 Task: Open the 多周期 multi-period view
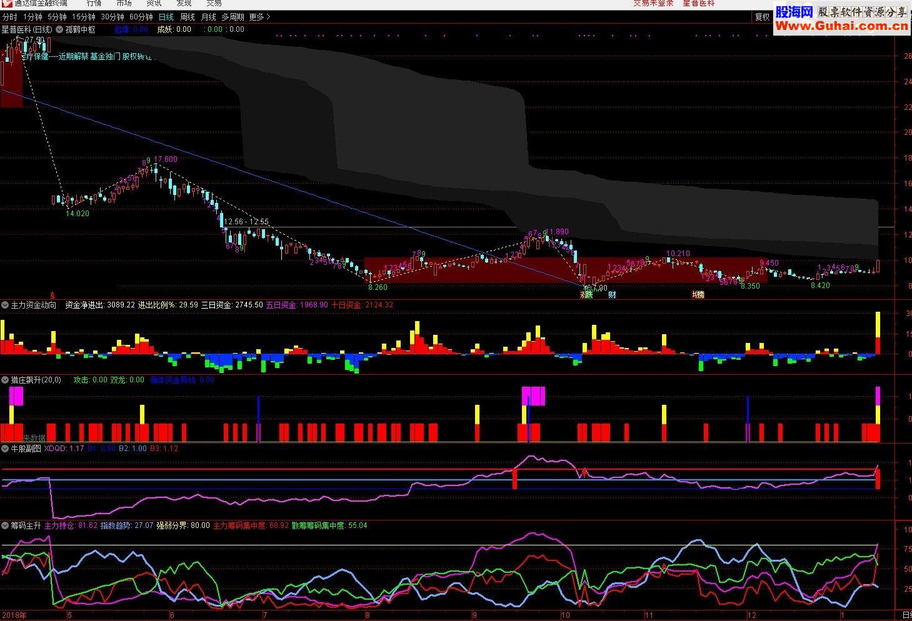(x=233, y=17)
